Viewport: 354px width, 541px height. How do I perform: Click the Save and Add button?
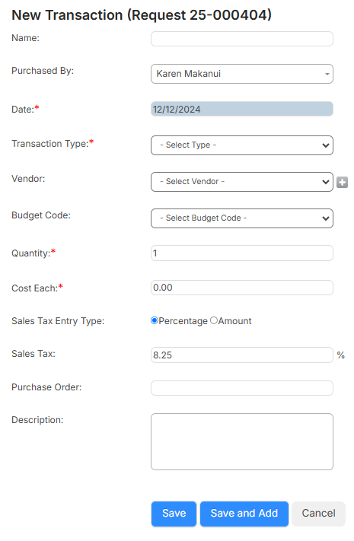[244, 514]
